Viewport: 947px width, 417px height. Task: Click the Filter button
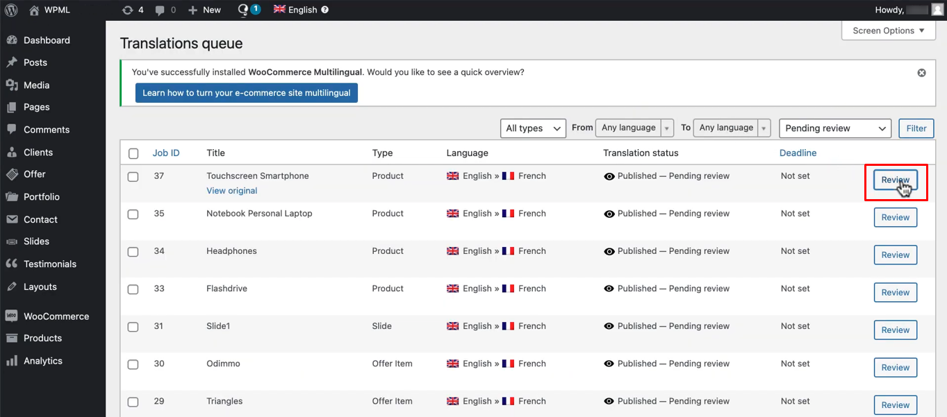(916, 128)
